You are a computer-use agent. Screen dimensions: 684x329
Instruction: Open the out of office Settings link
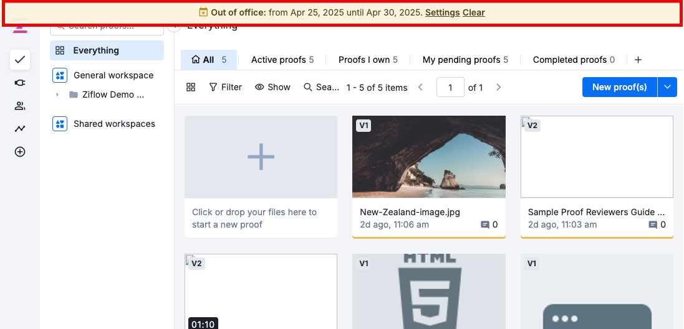tap(442, 12)
